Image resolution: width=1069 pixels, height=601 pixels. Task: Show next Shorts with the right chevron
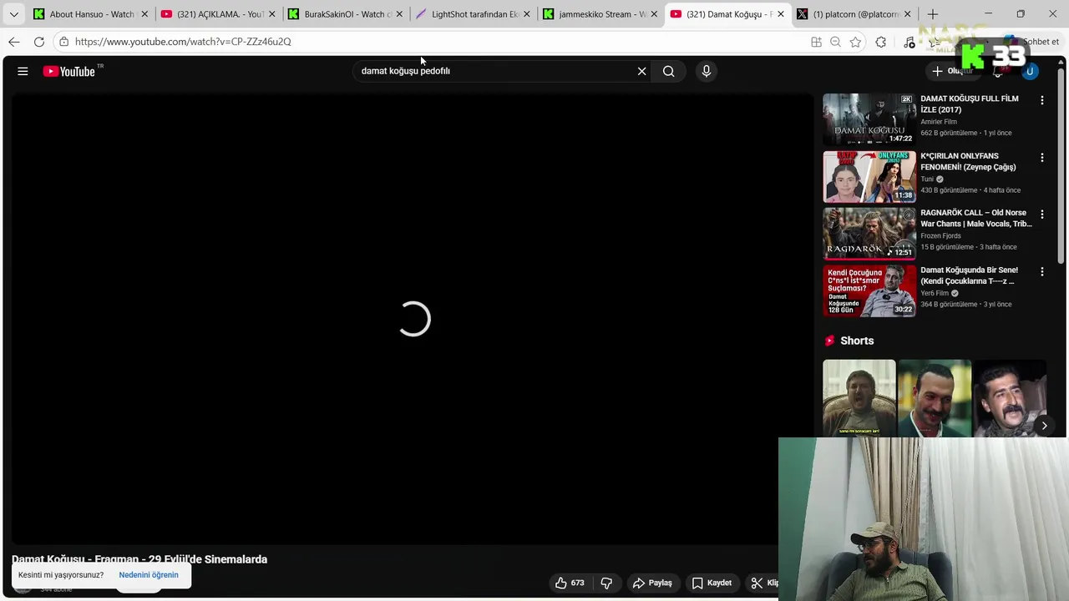pyautogui.click(x=1044, y=426)
